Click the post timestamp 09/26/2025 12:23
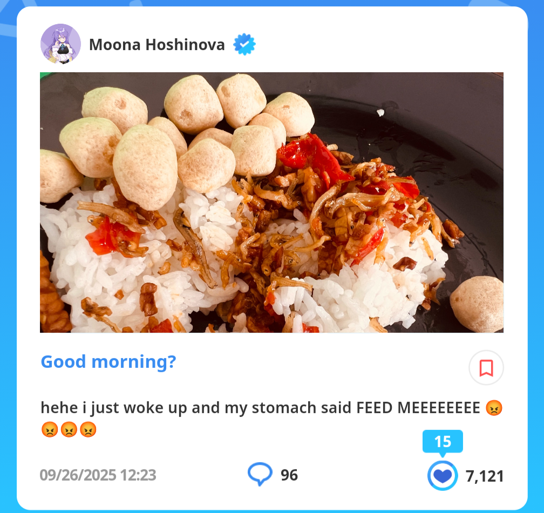The width and height of the screenshot is (544, 513). click(98, 475)
